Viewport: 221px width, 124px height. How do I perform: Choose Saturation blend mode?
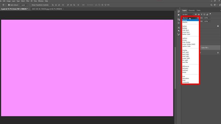(x=190, y=78)
